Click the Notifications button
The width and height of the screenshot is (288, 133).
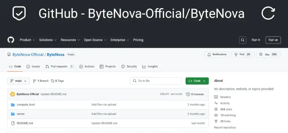tap(217, 55)
